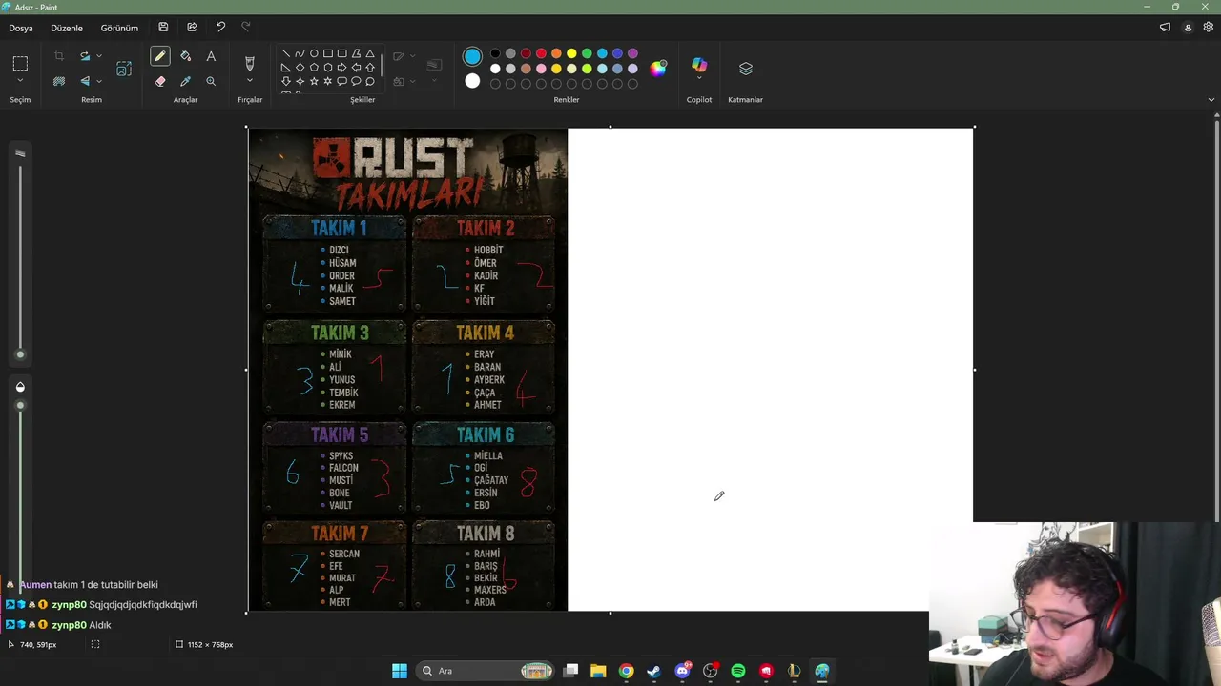Viewport: 1221px width, 686px height.
Task: Select the straight line shape
Action: pos(285,53)
